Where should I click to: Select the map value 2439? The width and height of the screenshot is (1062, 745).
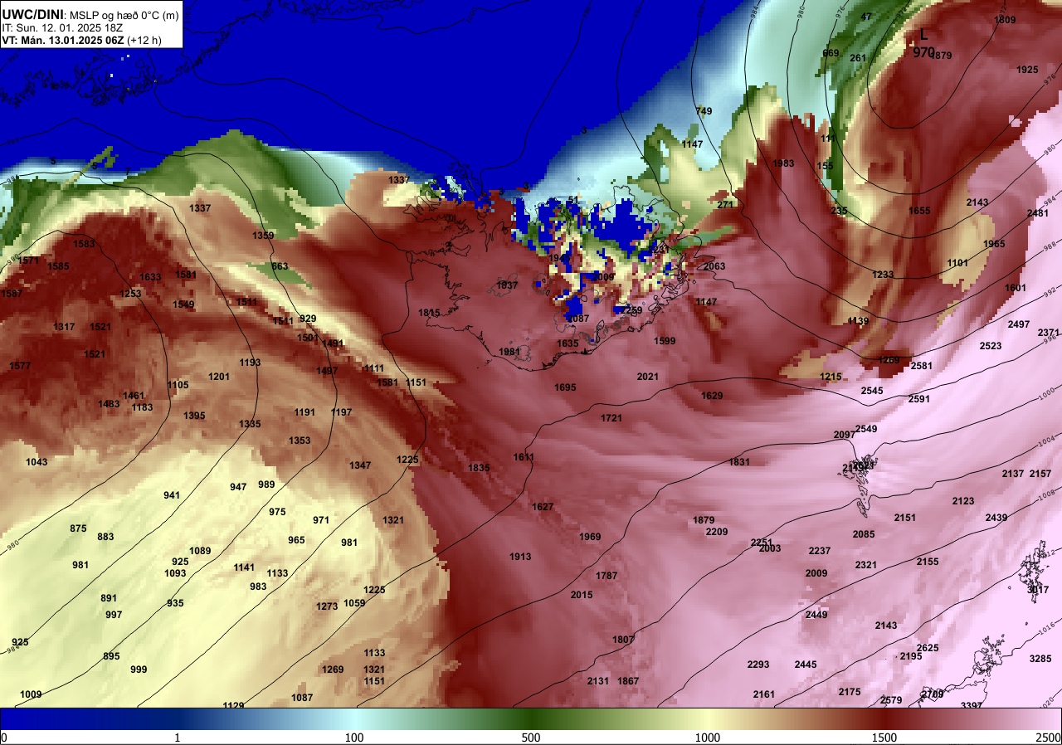click(x=996, y=518)
